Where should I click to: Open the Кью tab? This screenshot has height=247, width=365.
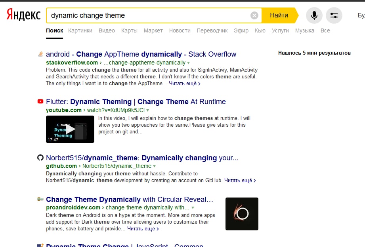(260, 30)
